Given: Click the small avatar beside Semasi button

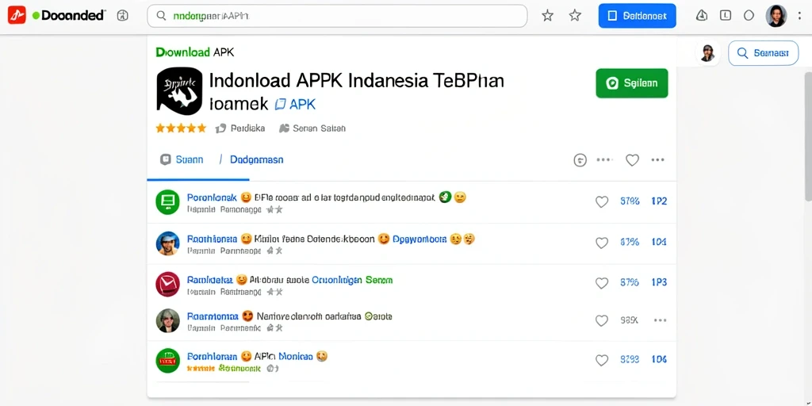Looking at the screenshot, I should click(708, 53).
